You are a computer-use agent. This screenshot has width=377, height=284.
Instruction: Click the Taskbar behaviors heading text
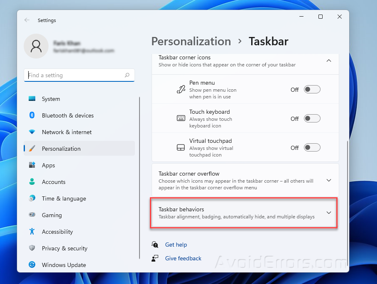pyautogui.click(x=181, y=209)
